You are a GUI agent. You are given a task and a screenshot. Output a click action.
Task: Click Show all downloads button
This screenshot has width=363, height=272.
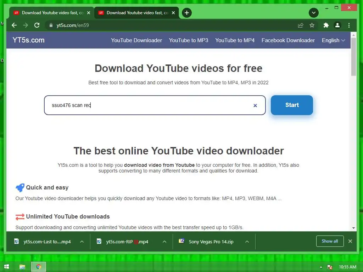pos(330,241)
